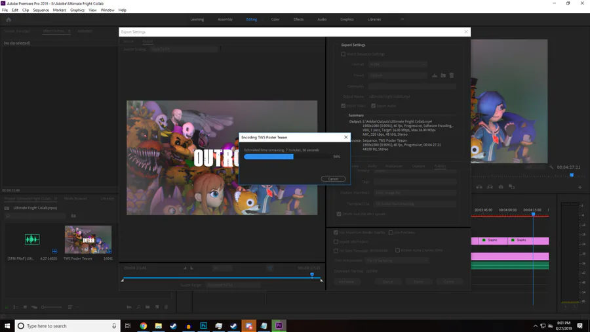590x332 pixels.
Task: Toggle the Export Video checkbox
Action: coord(343,106)
